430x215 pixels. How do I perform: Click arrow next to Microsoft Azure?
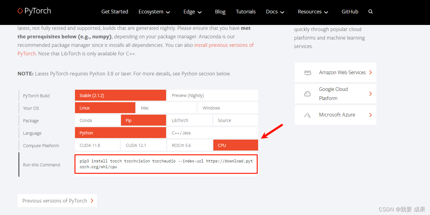[x=370, y=115]
